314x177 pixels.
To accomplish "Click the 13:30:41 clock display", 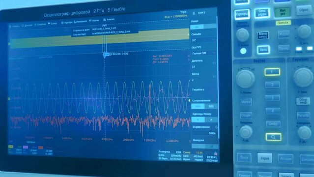I will pos(211,157).
